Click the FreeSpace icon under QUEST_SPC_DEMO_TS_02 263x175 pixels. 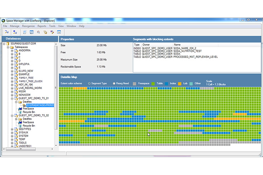pyautogui.click(x=20, y=122)
